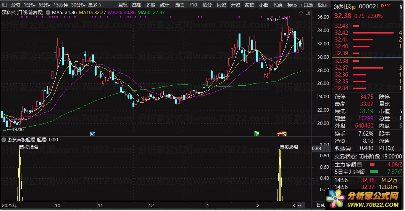Click the 跌 marker on the timeline
The width and height of the screenshot is (405, 211).
[257, 134]
